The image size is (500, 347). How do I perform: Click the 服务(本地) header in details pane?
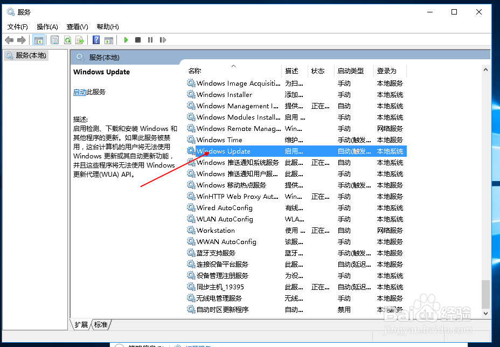(105, 58)
